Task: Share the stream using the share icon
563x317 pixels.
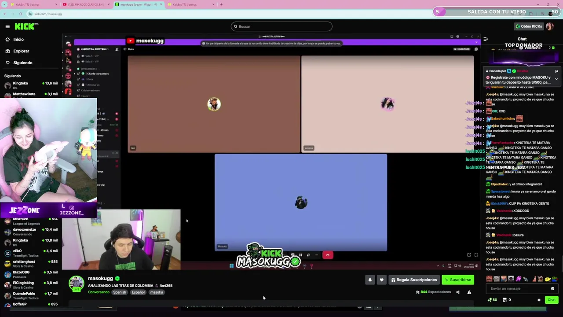Action: [x=457, y=292]
